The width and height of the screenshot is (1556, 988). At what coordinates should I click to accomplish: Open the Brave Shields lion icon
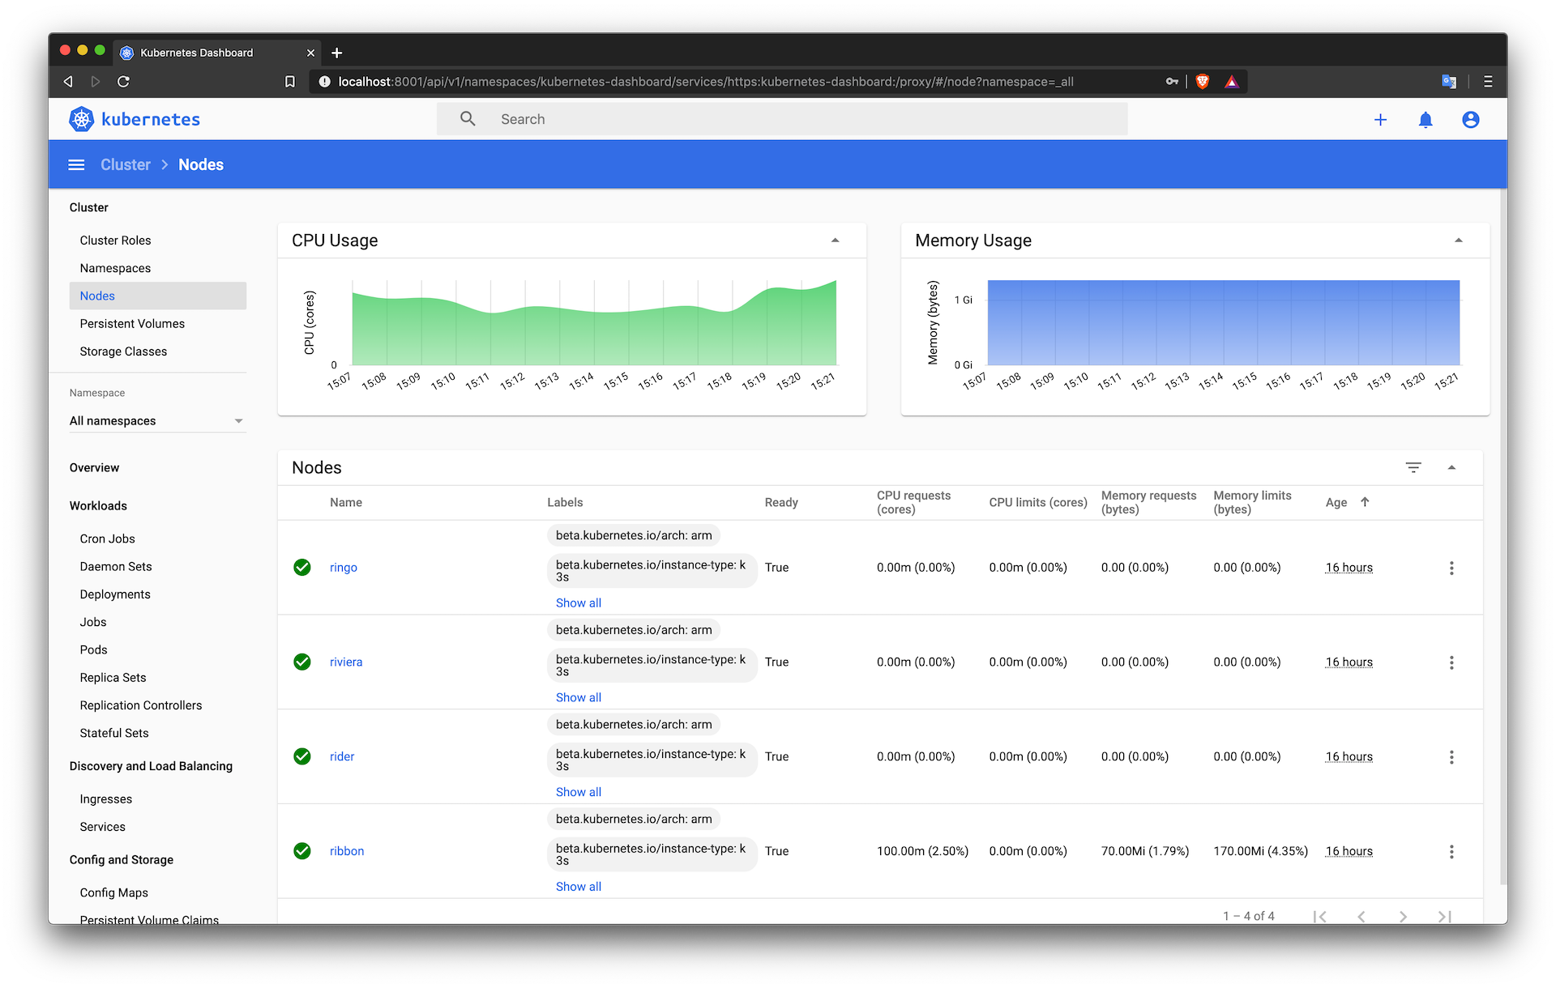(1203, 81)
